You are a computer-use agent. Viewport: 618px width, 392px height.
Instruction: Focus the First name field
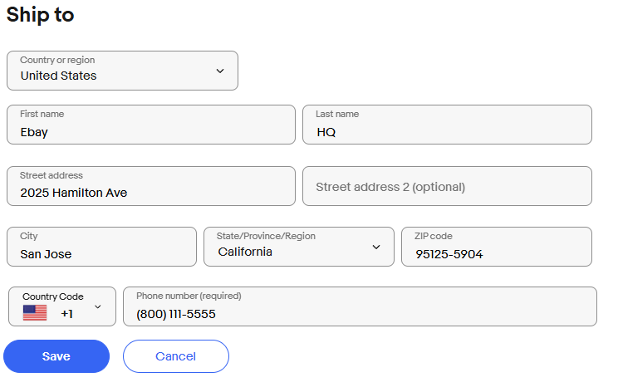tap(150, 125)
